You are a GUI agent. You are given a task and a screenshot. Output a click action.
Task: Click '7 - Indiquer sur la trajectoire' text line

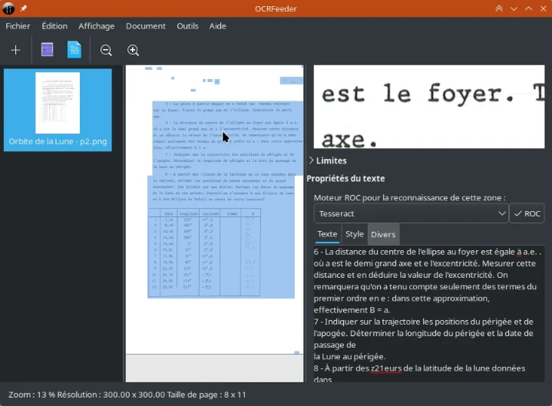pyautogui.click(x=424, y=322)
